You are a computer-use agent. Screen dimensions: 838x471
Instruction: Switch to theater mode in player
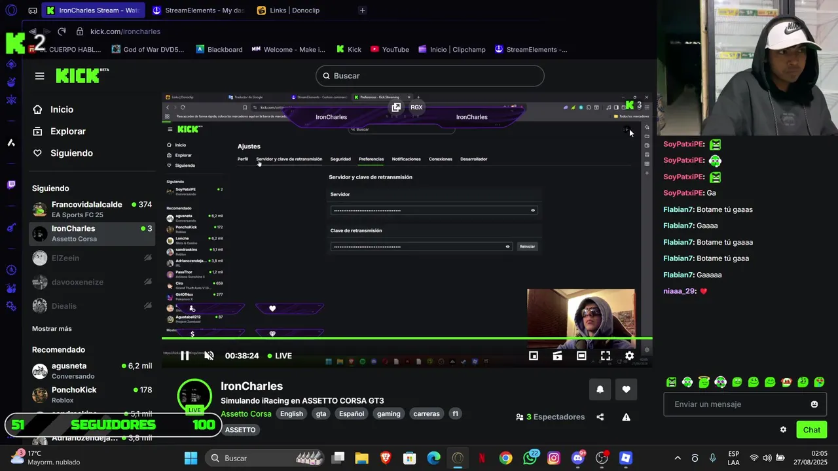click(x=581, y=356)
